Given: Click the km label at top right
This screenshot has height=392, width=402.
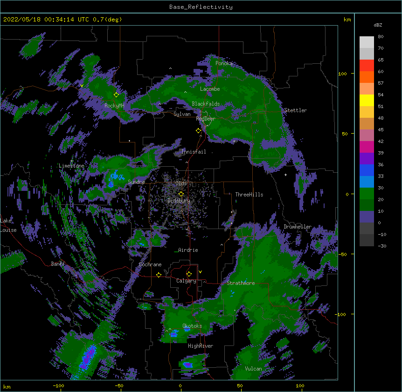Looking at the screenshot, I should [347, 20].
